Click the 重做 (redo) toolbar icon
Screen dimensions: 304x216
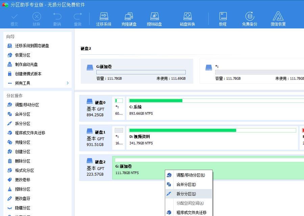click(x=78, y=17)
